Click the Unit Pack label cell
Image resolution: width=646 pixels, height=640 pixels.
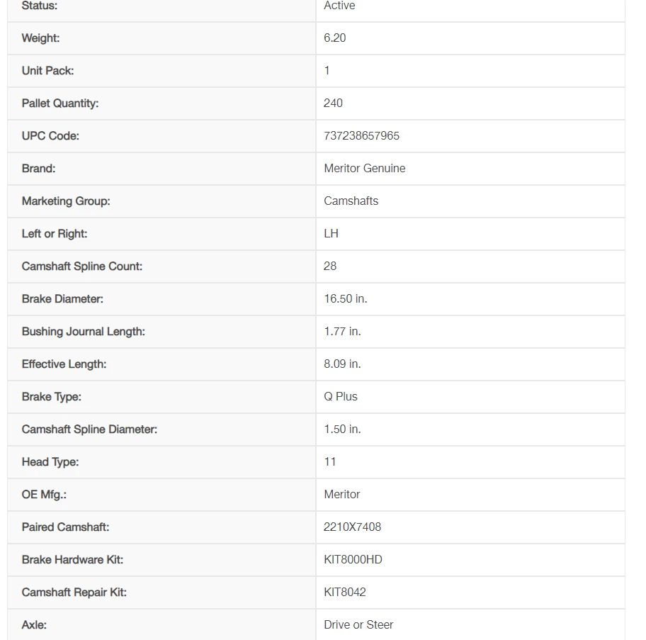pyautogui.click(x=161, y=71)
